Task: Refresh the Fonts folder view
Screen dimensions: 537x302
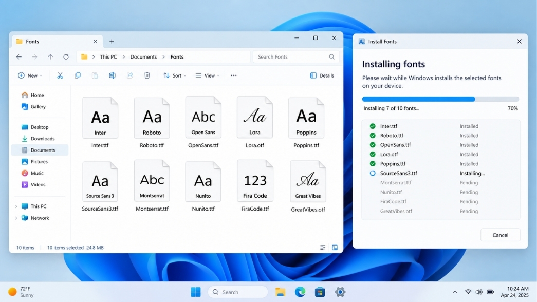Action: (x=66, y=57)
